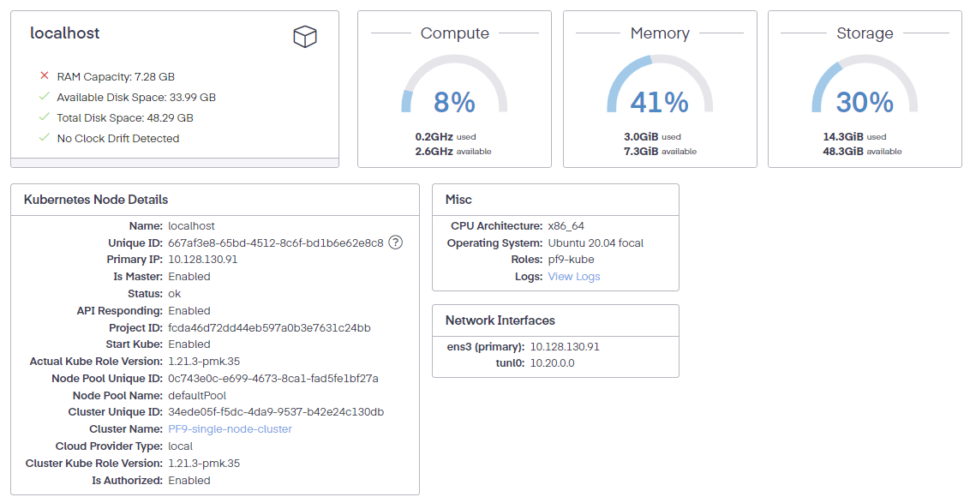The height and width of the screenshot is (503, 970).
Task: Click the Primary IP value 10.128.130.91
Action: [x=202, y=260]
